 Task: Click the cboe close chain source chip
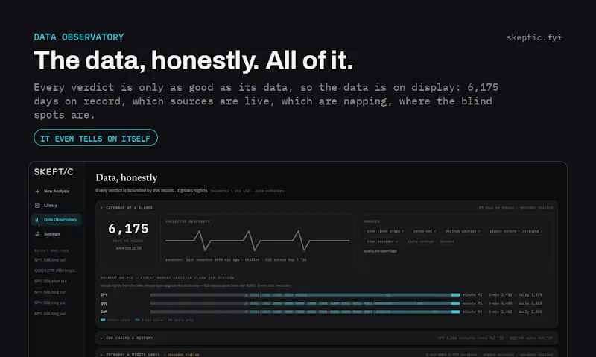(x=385, y=231)
